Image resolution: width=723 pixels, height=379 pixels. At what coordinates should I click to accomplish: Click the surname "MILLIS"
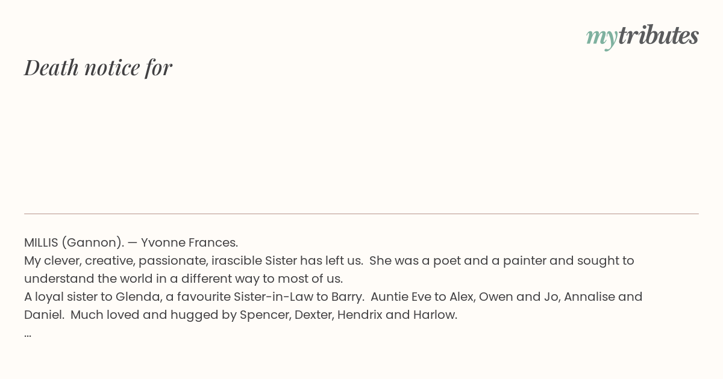click(x=41, y=242)
